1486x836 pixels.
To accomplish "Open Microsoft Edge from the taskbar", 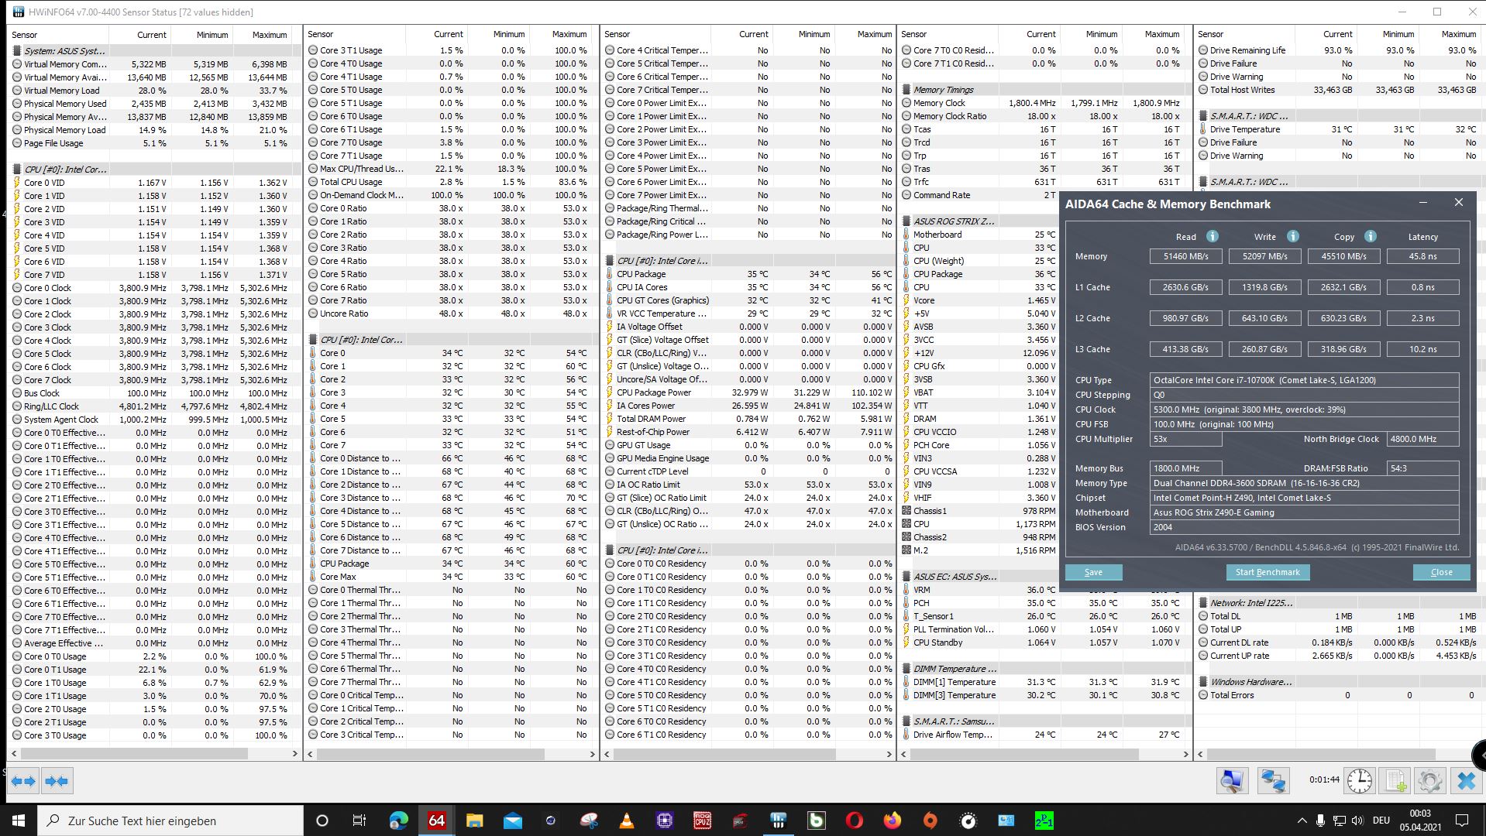I will (x=398, y=821).
